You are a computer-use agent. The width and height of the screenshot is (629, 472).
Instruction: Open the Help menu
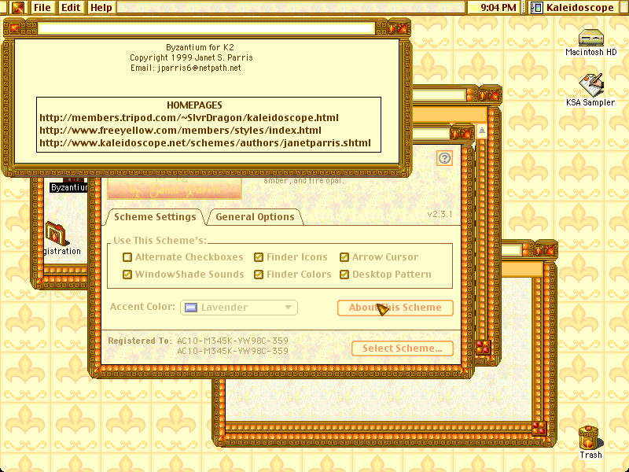[101, 7]
